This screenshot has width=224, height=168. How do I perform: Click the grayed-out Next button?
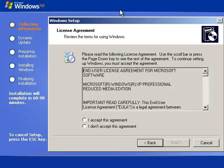[176, 143]
